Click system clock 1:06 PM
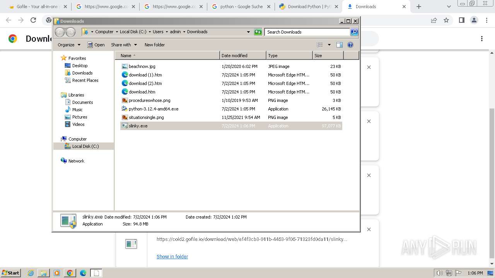Viewport: 495px width, 278px height. (x=475, y=273)
